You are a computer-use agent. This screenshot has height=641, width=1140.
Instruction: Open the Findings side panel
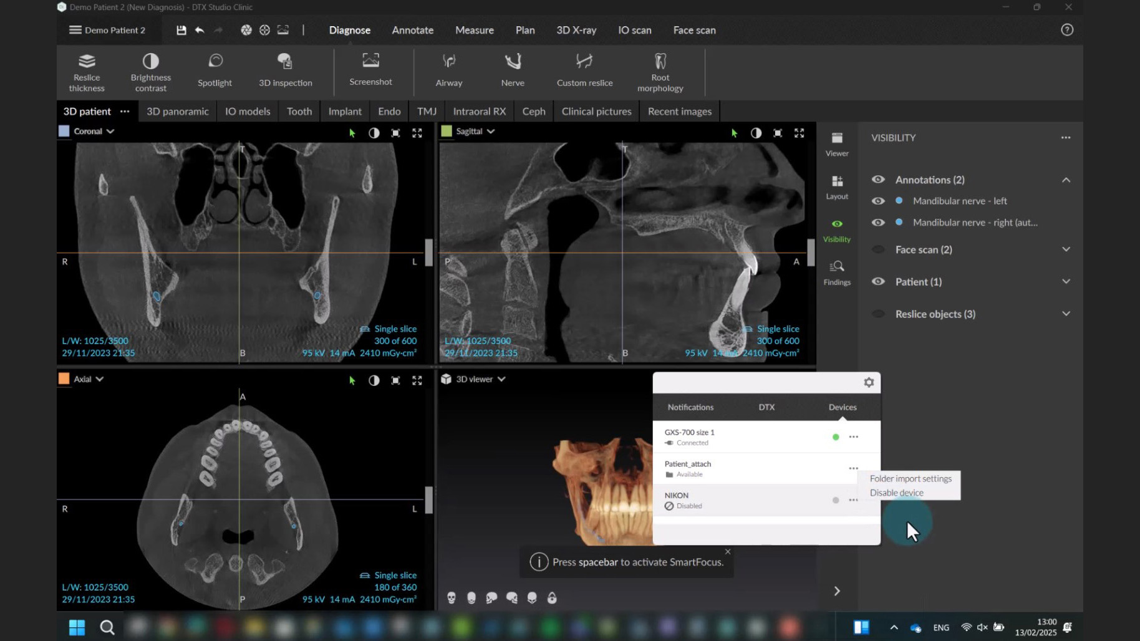point(837,273)
